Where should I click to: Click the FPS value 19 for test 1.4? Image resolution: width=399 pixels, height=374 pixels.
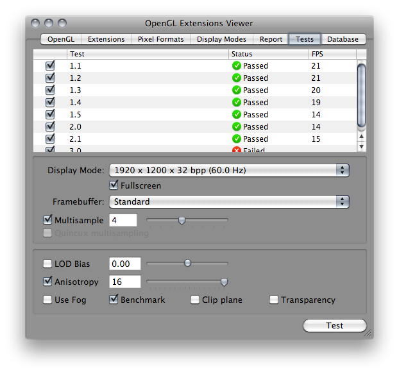[316, 103]
